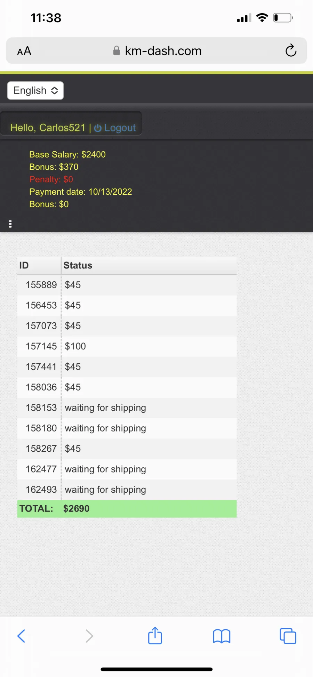This screenshot has width=313, height=677.
Task: Click the green TOTAL $2690 row
Action: [x=127, y=509]
